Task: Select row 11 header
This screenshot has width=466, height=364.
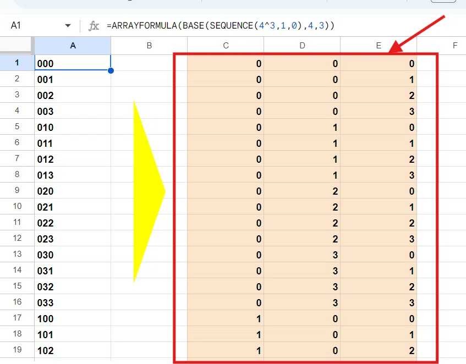Action: 17,222
